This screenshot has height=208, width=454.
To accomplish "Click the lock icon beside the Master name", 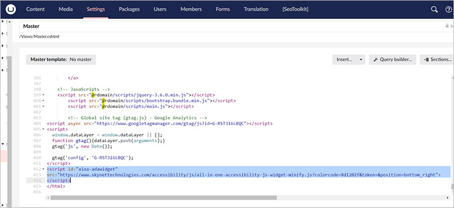I will 447,26.
